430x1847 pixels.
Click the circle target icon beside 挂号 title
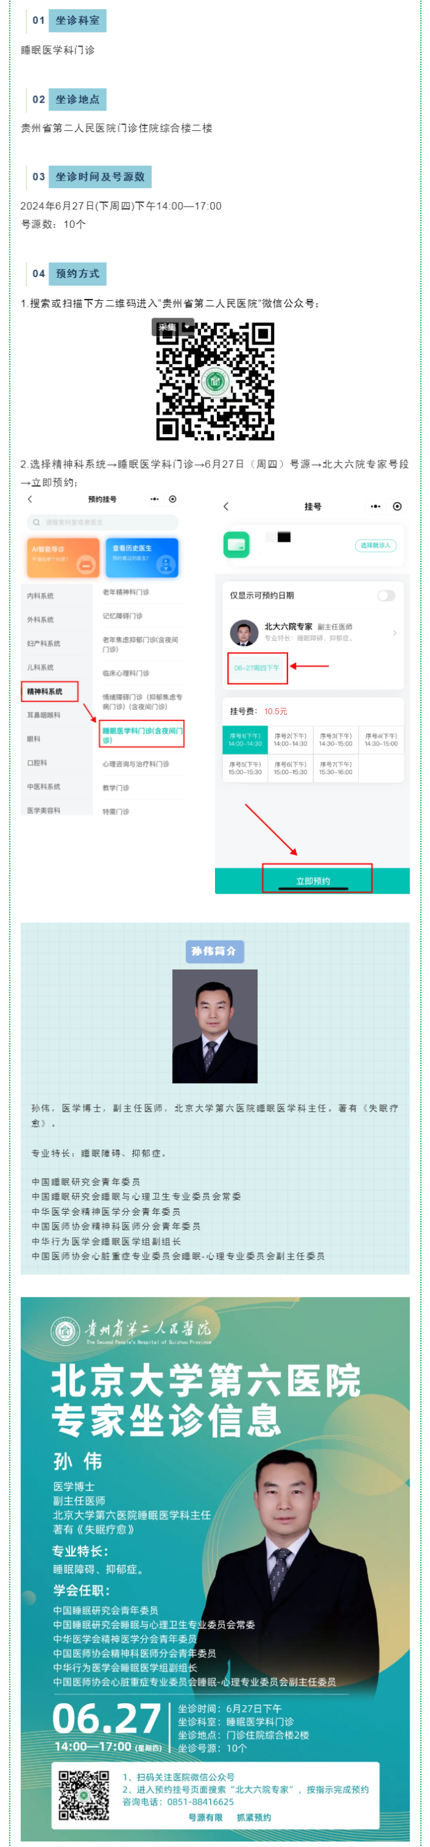click(397, 506)
